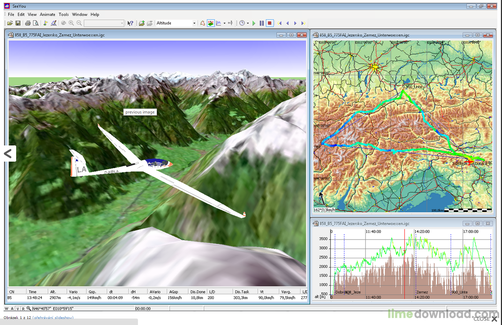Click the red cursor line in the altitude graph
Viewport: 502px width, 325px height.
click(x=405, y=264)
